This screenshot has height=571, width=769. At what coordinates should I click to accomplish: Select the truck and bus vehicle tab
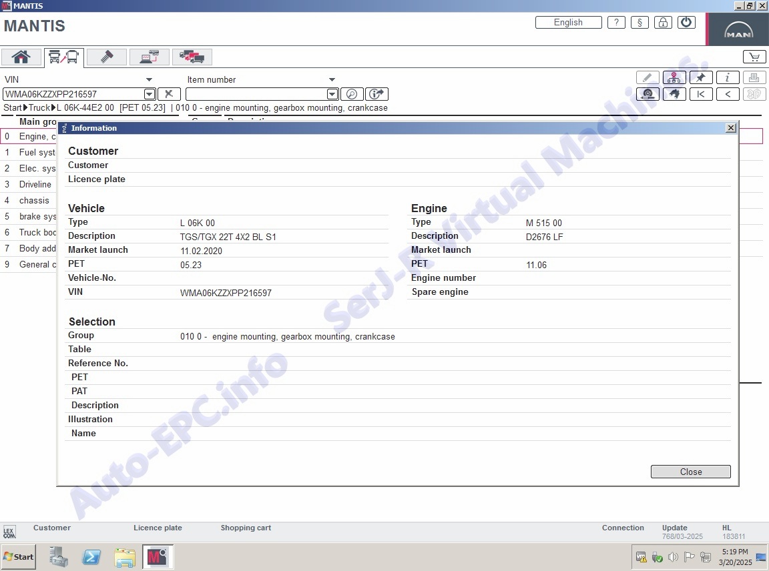(x=64, y=57)
